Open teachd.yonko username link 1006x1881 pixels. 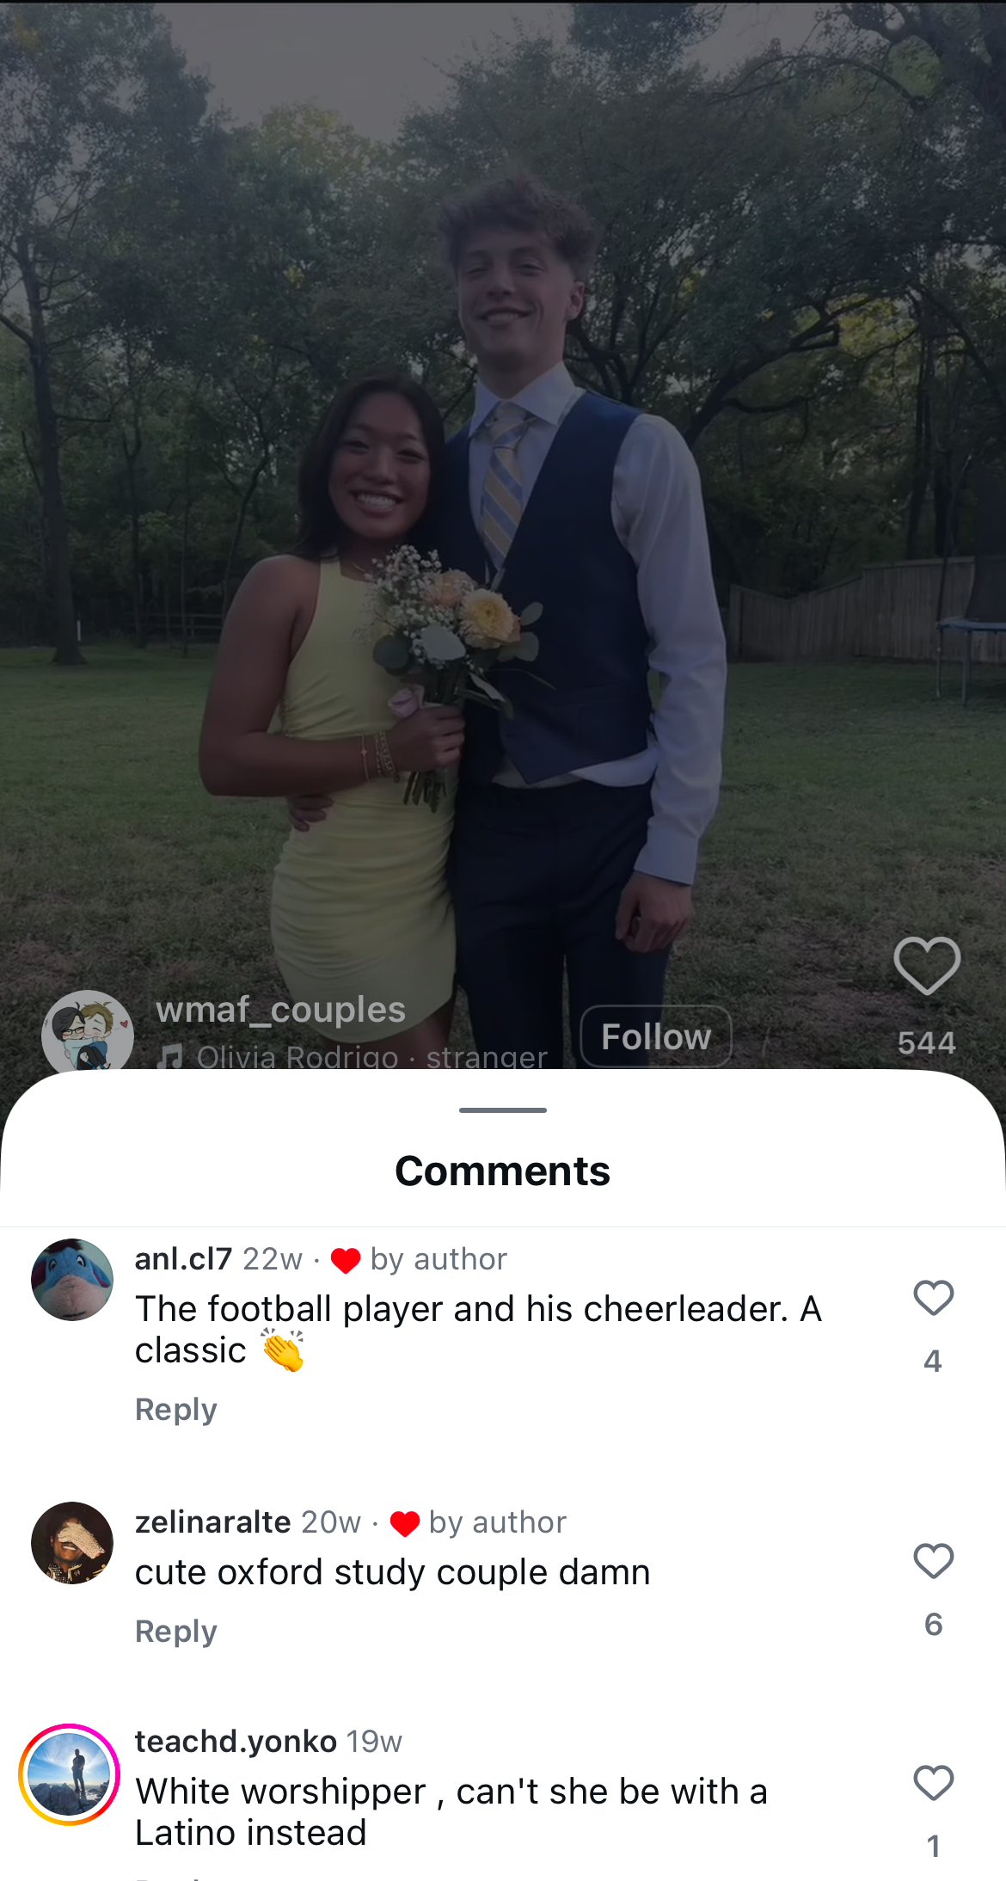236,1741
